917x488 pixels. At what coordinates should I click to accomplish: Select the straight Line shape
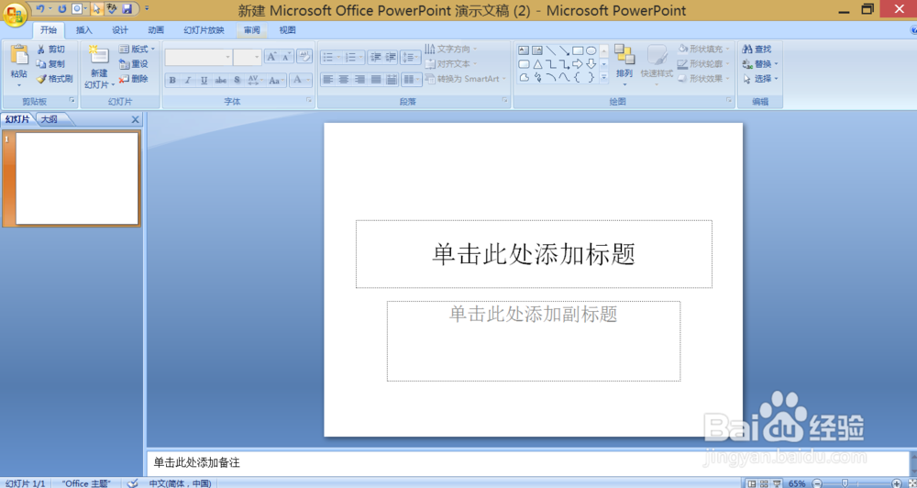(x=551, y=50)
